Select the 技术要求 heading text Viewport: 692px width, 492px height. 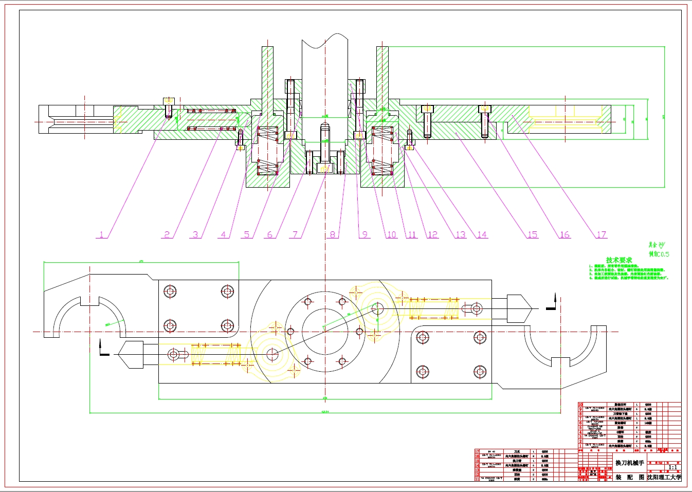click(x=619, y=260)
